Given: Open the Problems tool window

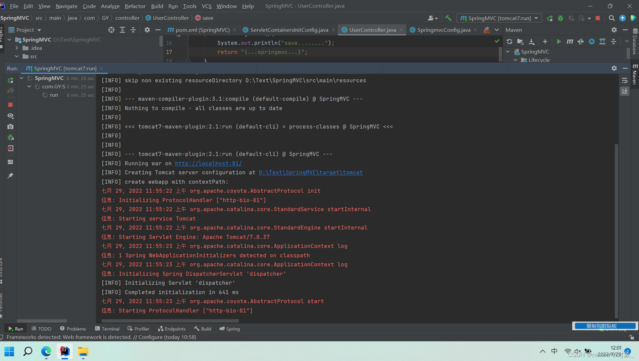Looking at the screenshot, I should pyautogui.click(x=73, y=329).
